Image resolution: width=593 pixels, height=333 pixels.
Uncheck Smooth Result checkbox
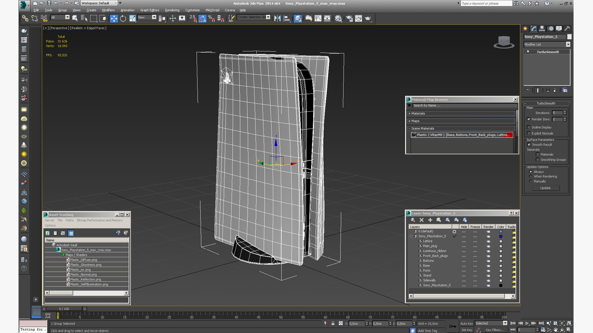(529, 145)
